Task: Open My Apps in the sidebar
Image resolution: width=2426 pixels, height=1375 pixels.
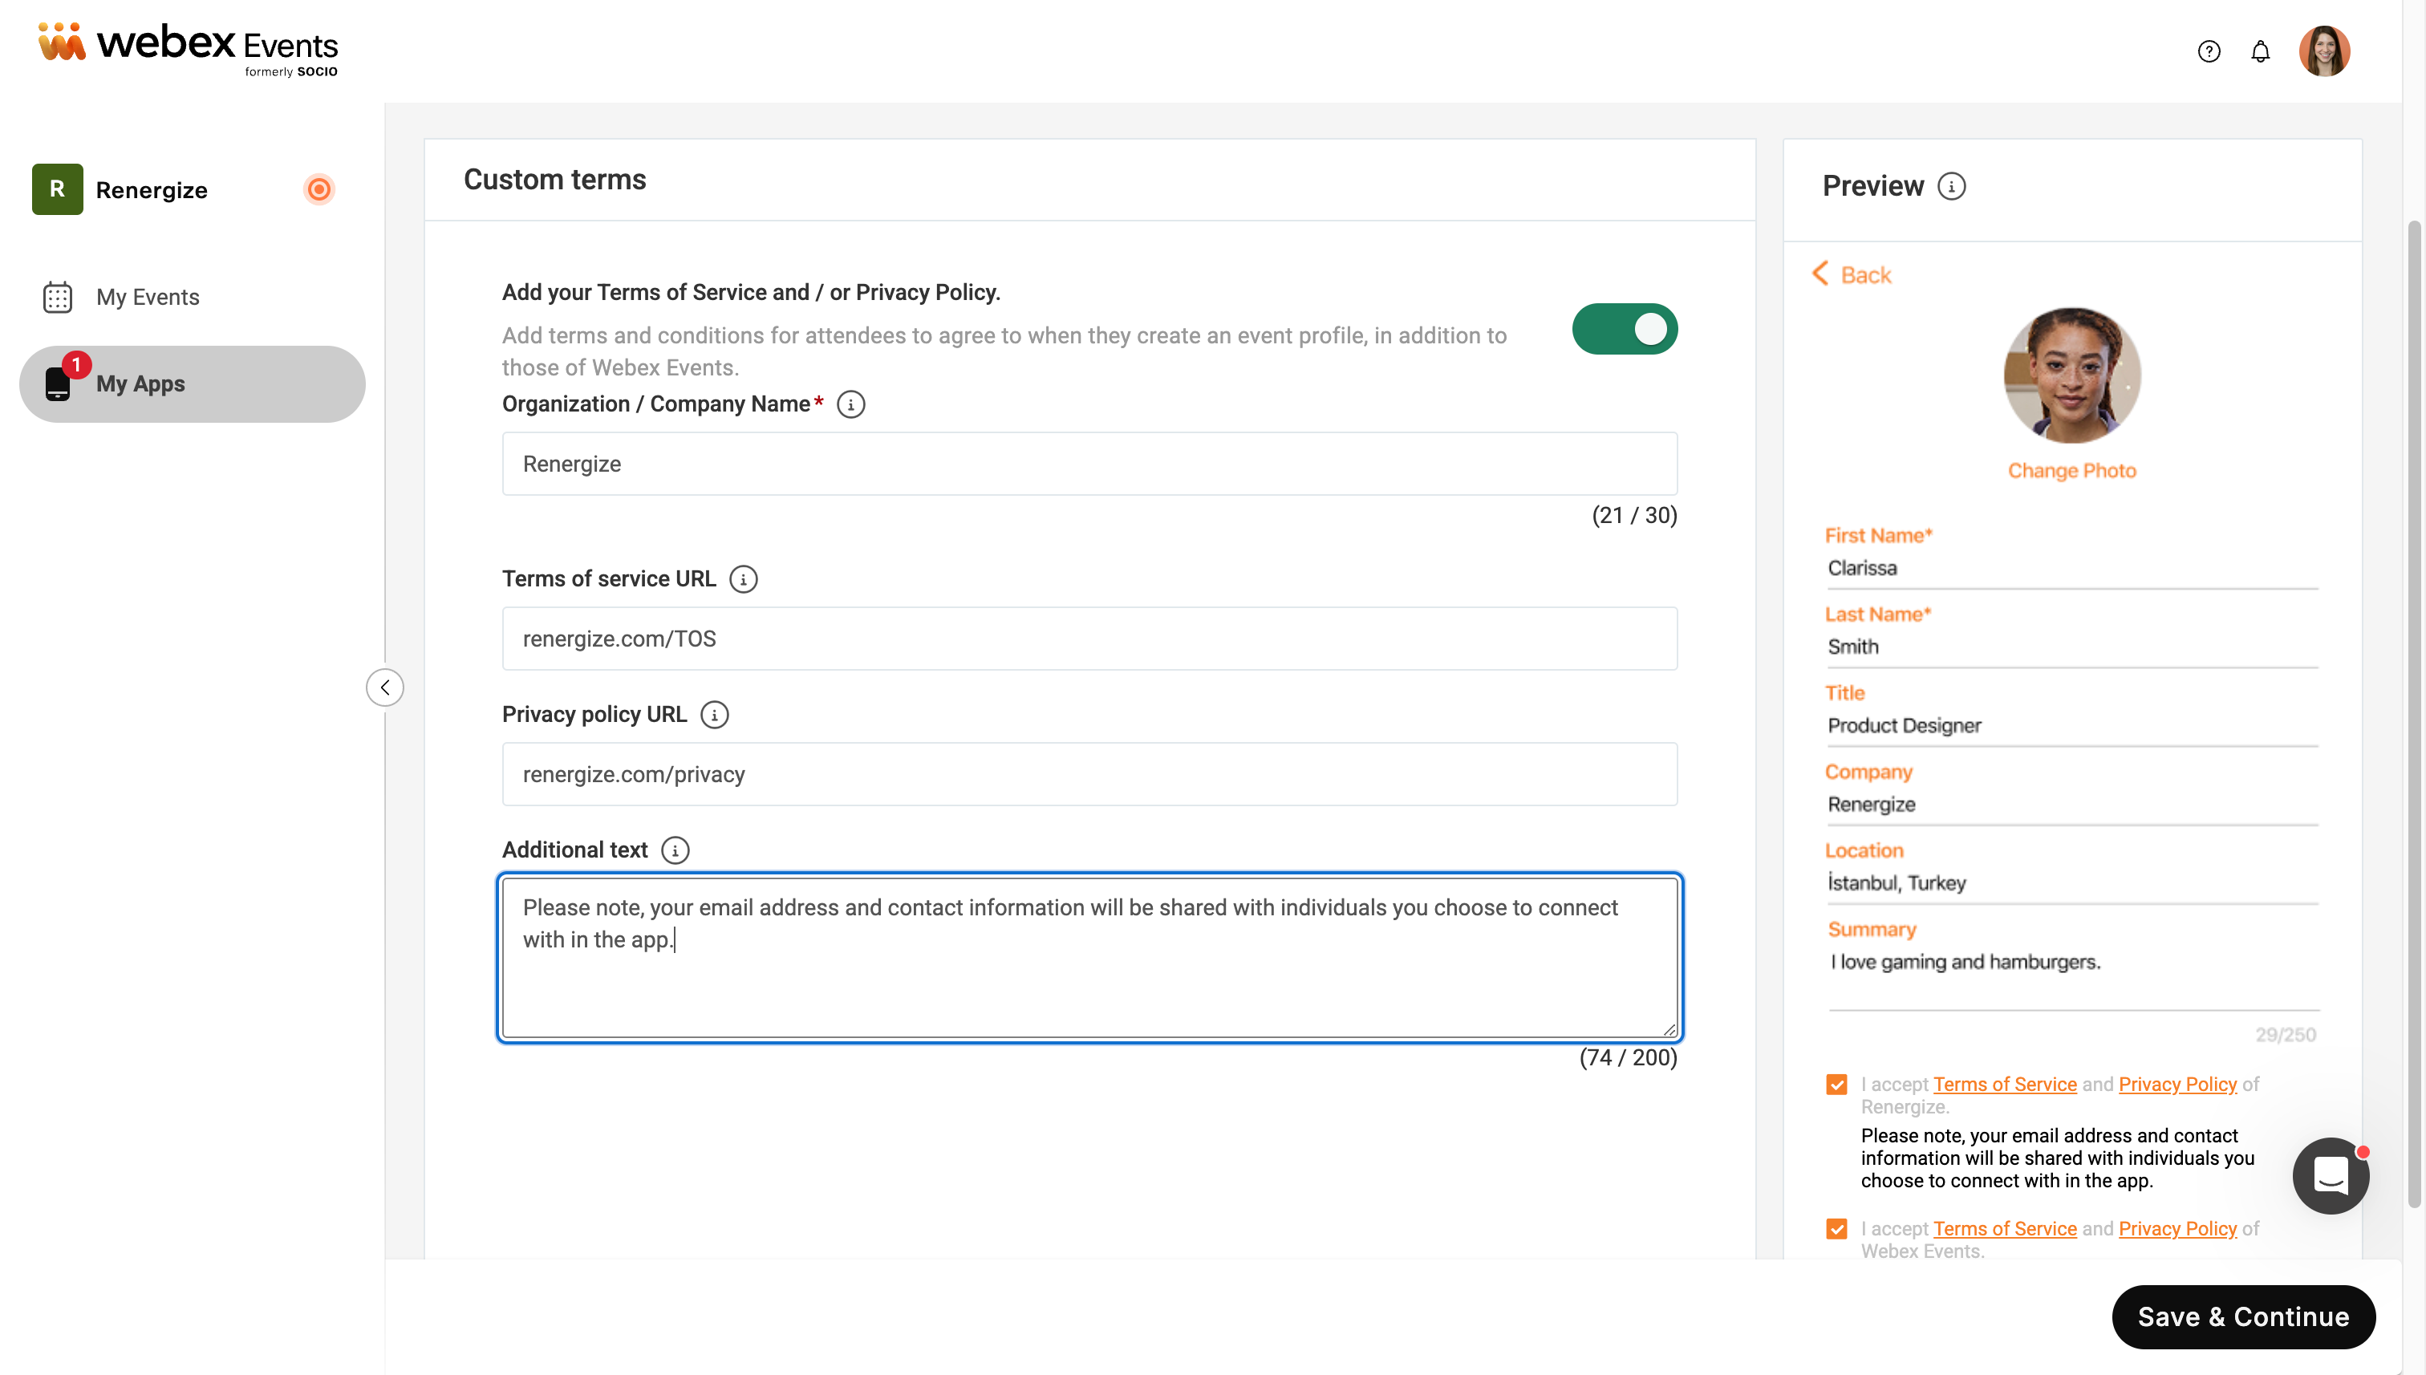Action: point(193,383)
